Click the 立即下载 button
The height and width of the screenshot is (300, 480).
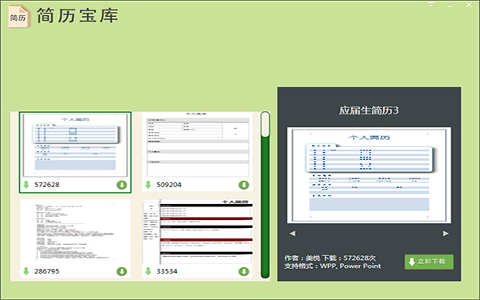coord(429,262)
